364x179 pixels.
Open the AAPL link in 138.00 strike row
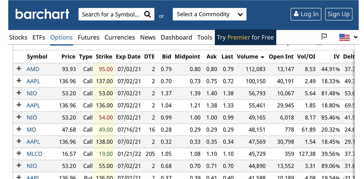coord(33,142)
